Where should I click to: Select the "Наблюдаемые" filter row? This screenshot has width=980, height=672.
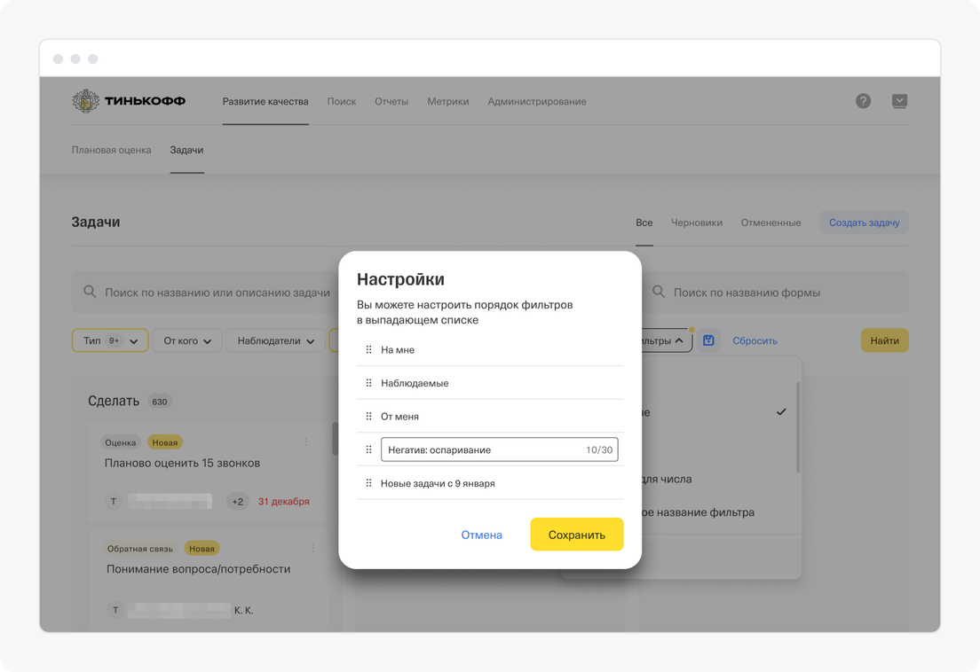pyautogui.click(x=490, y=382)
